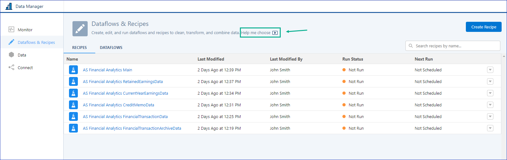Click "2 Days Ago at 12:25 PM" cell
Image resolution: width=507 pixels, height=160 pixels.
tap(219, 117)
